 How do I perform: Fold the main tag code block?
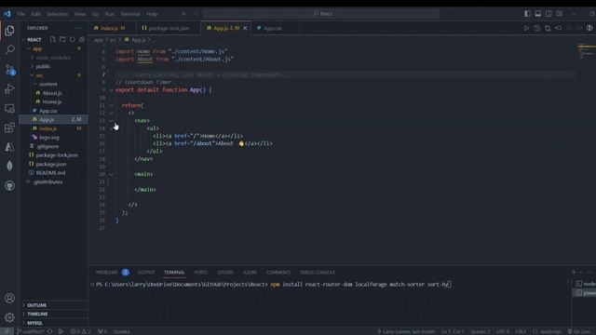coord(111,174)
